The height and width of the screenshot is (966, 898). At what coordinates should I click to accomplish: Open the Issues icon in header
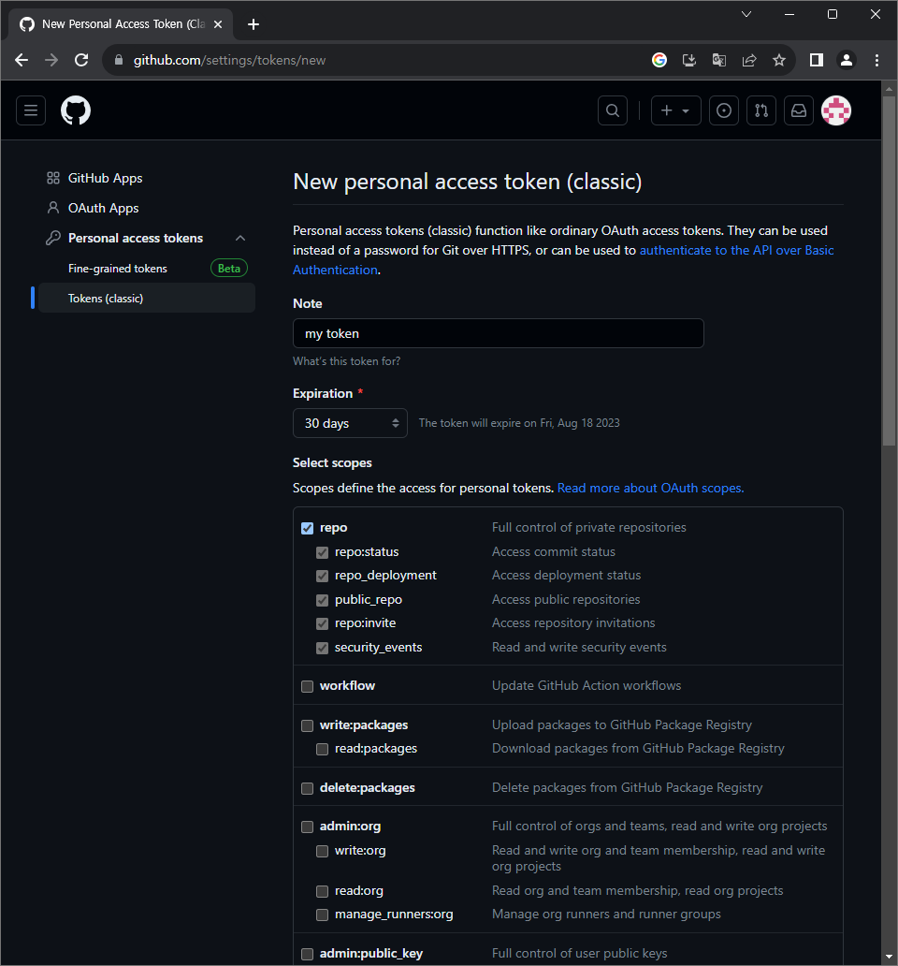point(724,110)
